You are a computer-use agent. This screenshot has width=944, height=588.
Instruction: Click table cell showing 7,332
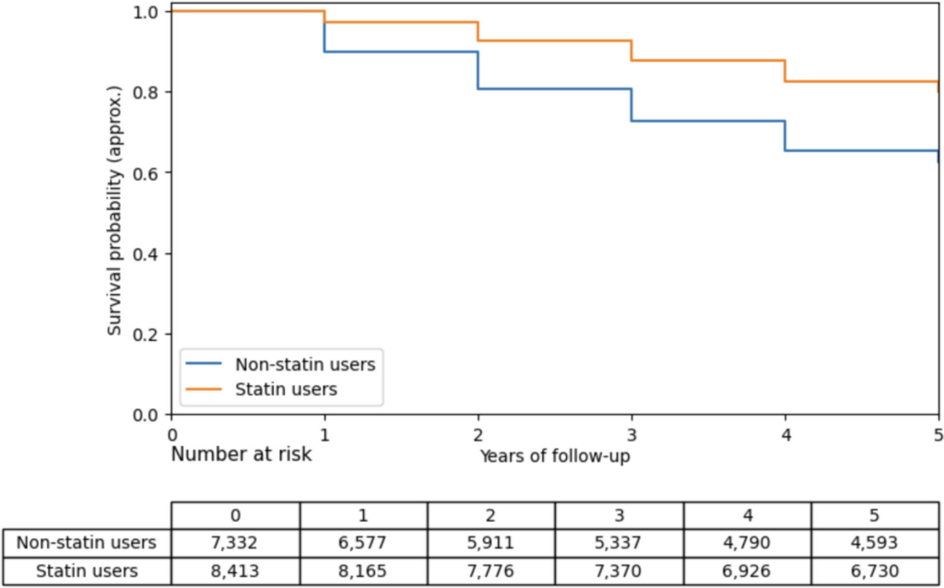tap(235, 543)
